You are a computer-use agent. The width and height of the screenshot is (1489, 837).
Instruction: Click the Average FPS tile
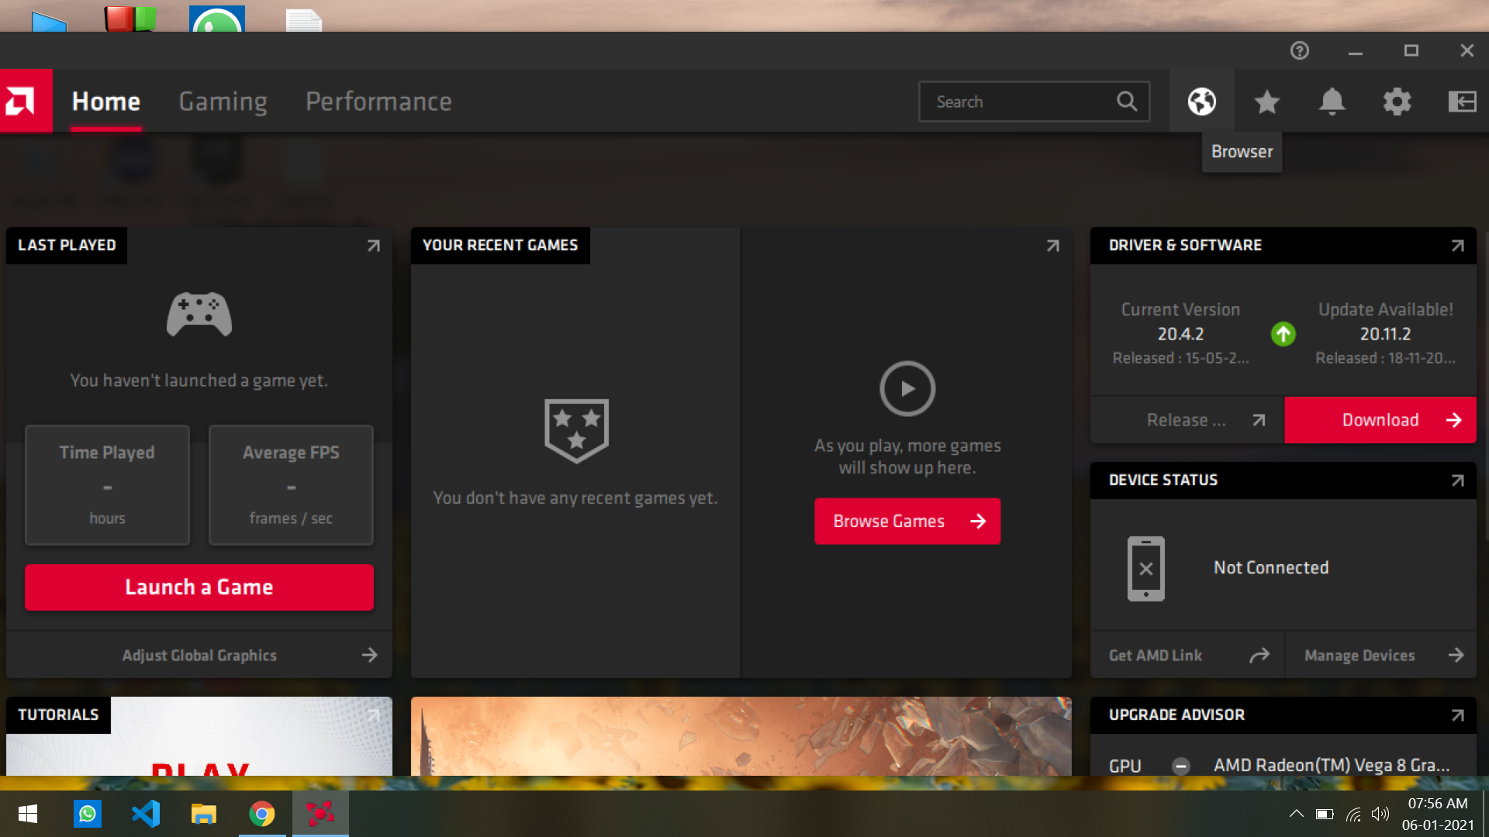point(291,485)
